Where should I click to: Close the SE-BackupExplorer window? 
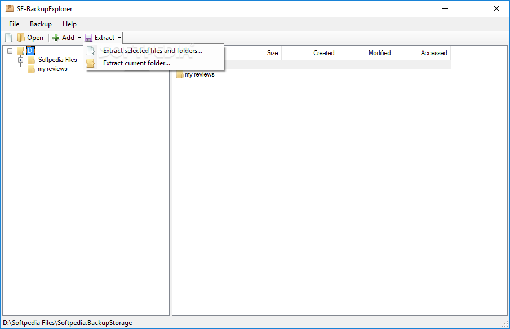(x=496, y=9)
